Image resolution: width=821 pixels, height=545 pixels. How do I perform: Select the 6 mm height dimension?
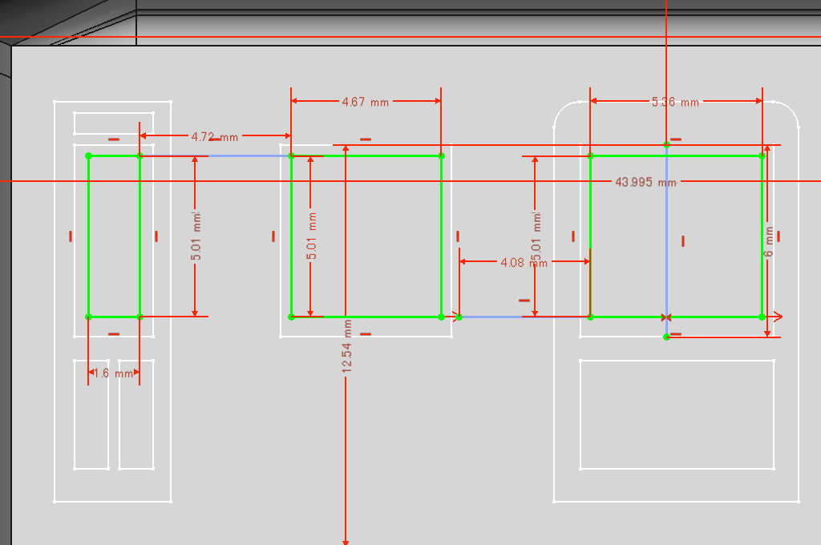coord(768,241)
